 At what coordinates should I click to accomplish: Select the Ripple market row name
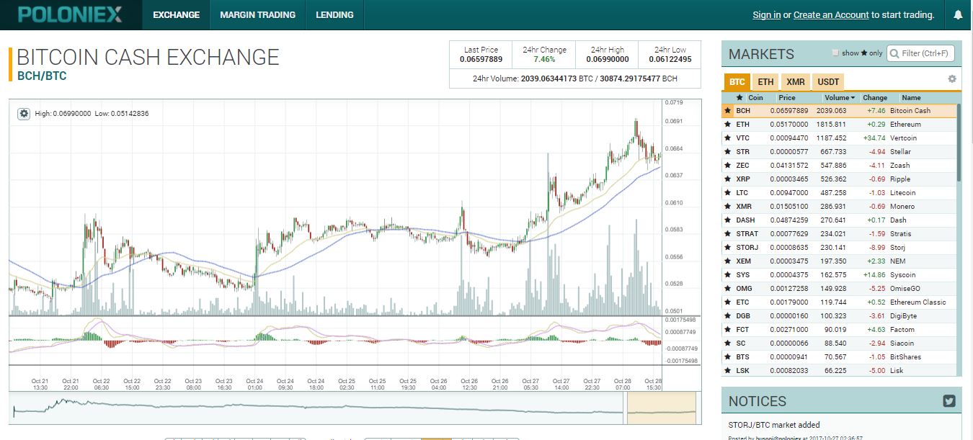pos(900,179)
